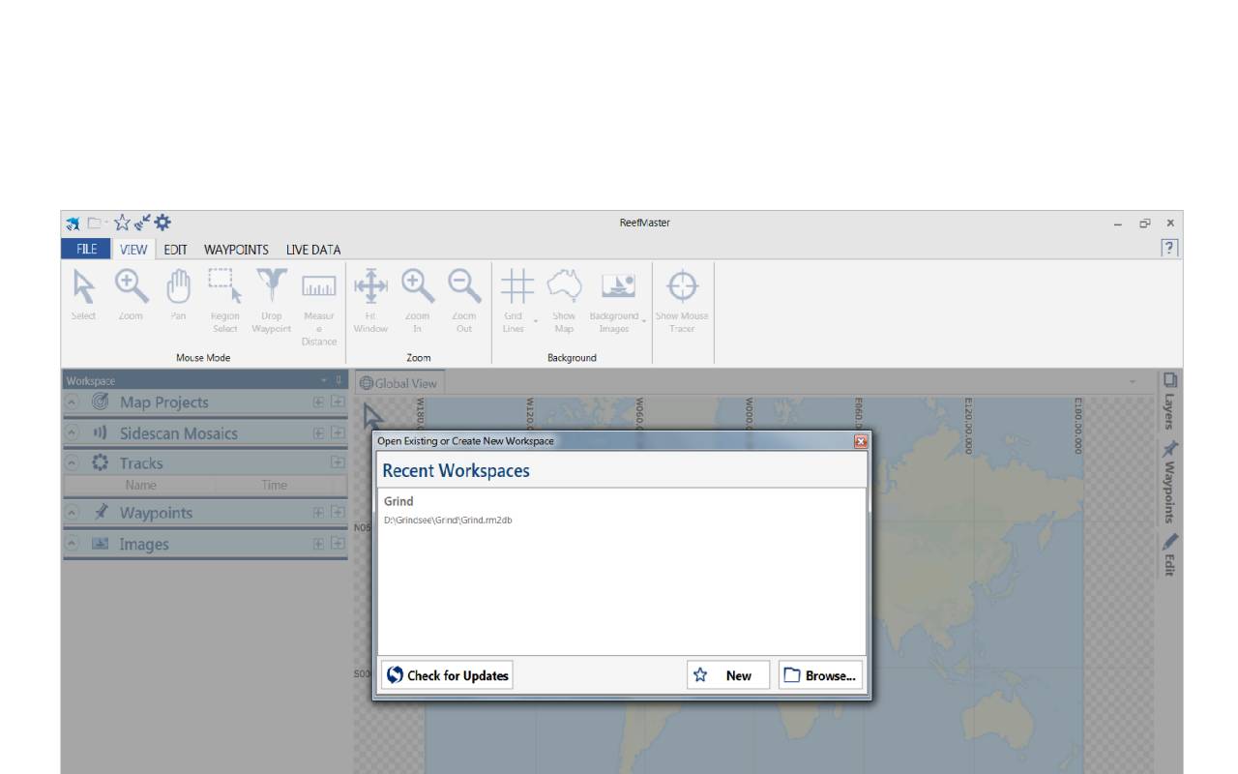Close the Open Existing Workspace dialog

pos(860,442)
